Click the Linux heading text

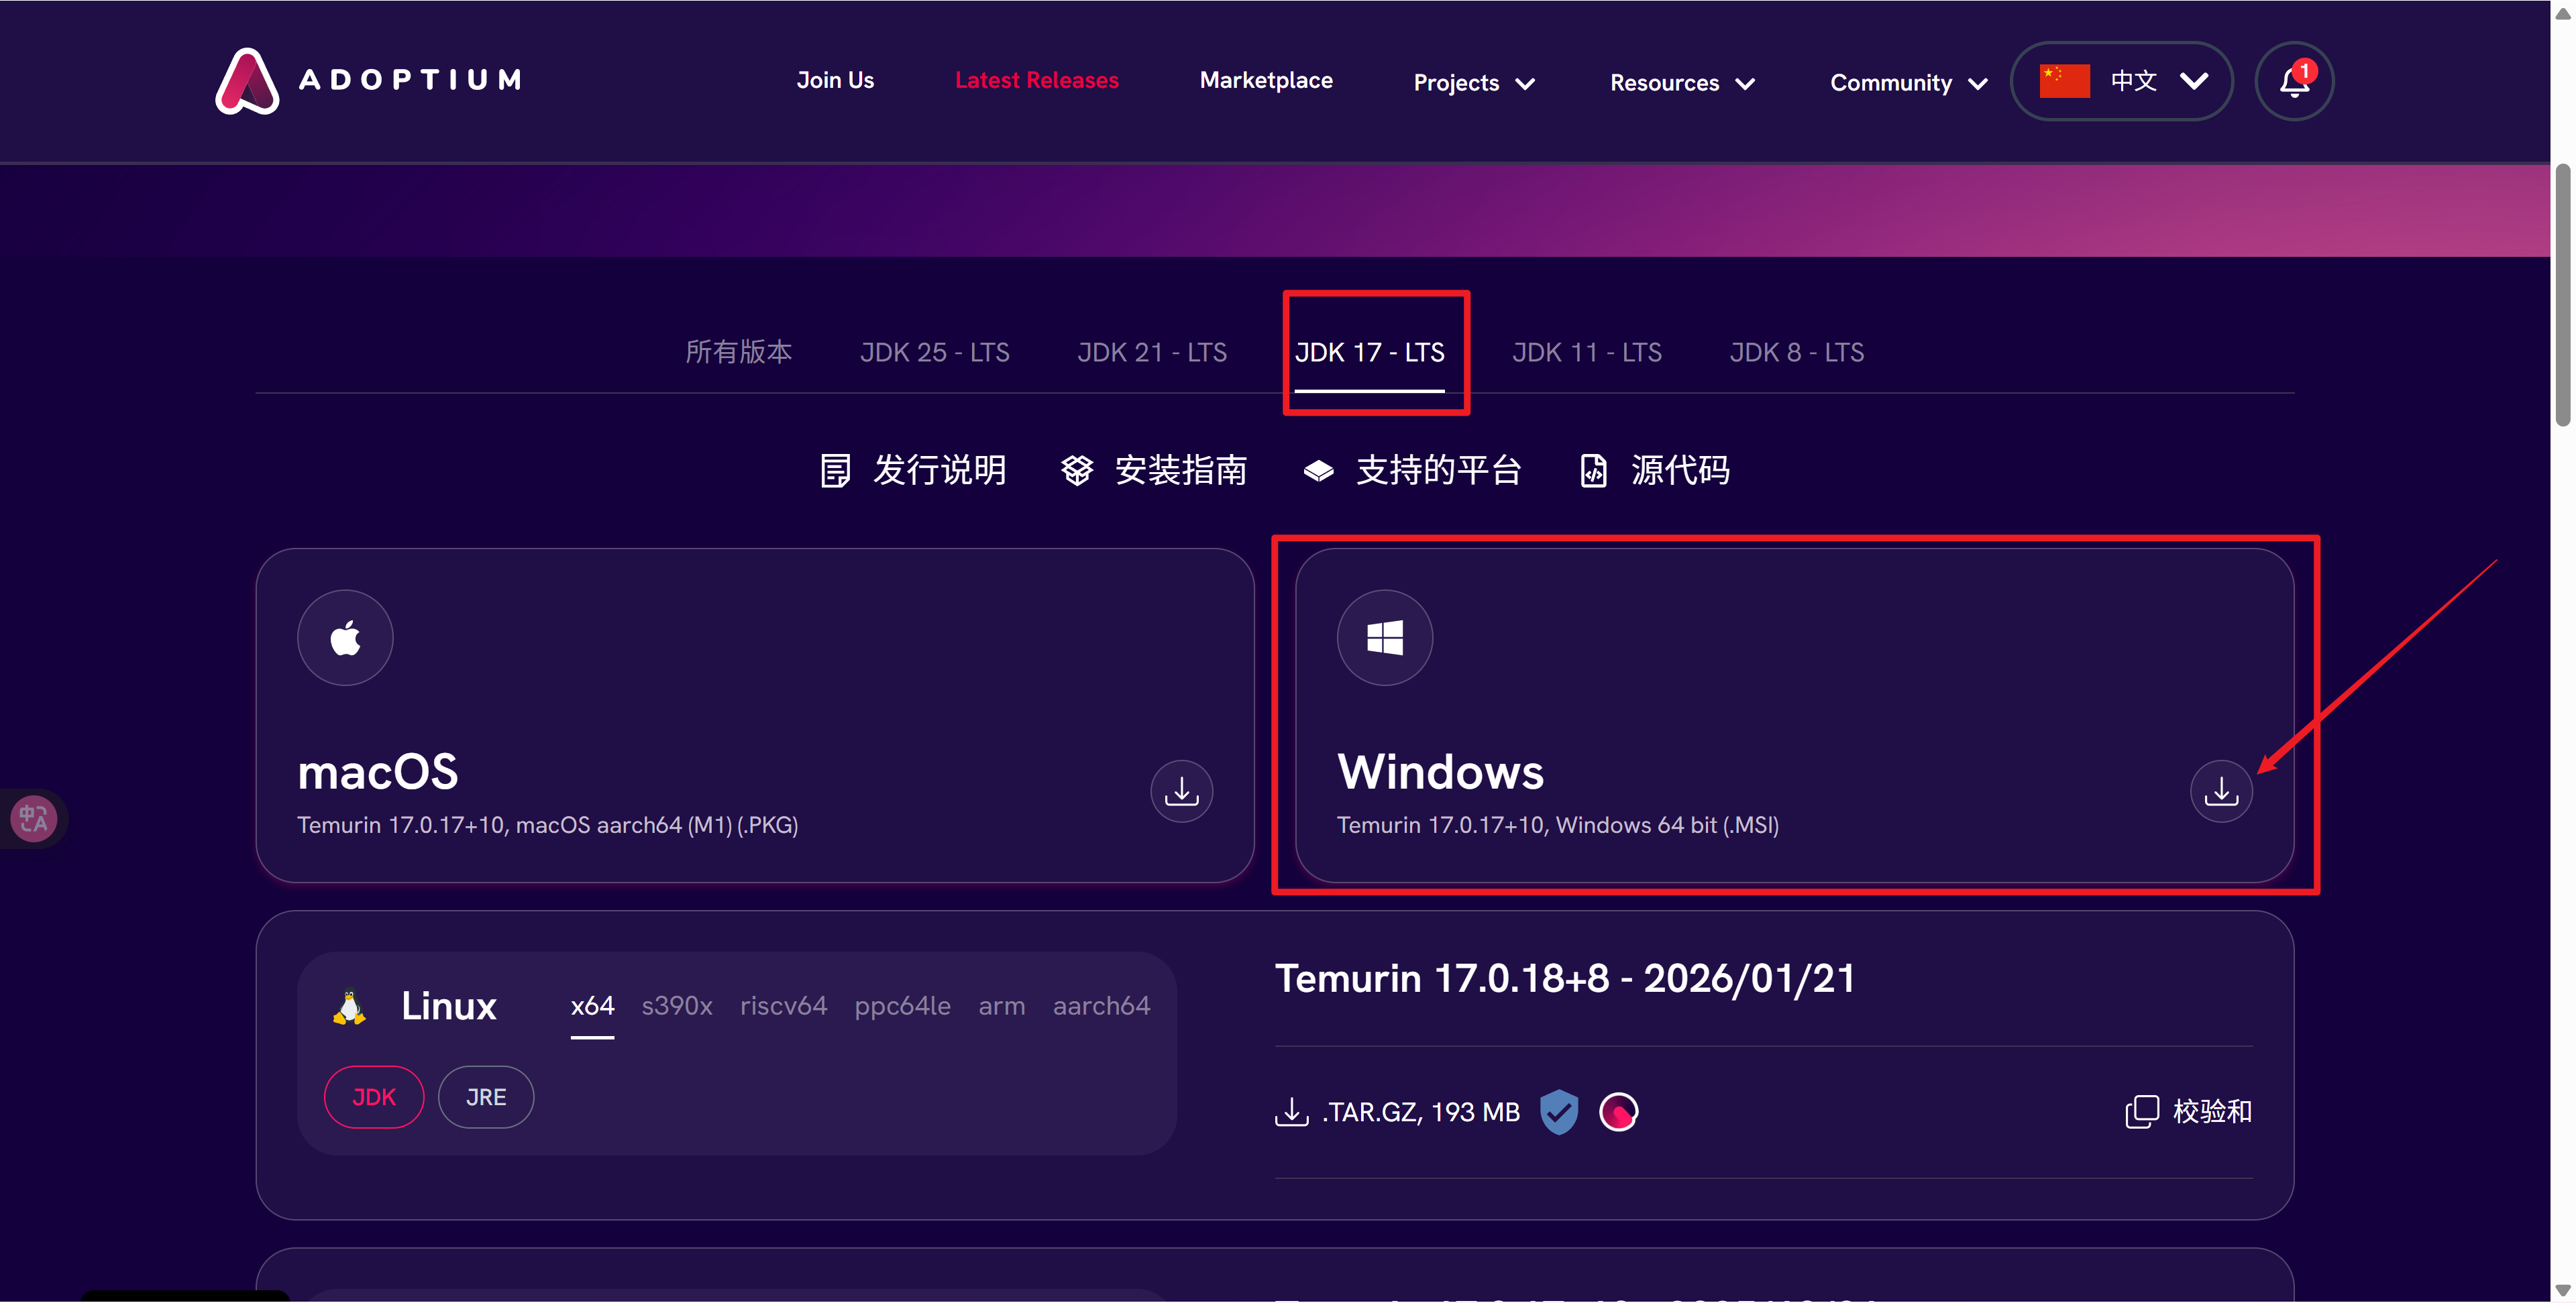coord(449,1006)
